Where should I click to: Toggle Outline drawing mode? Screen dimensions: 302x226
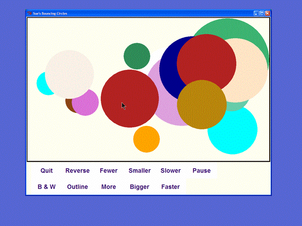click(x=78, y=187)
